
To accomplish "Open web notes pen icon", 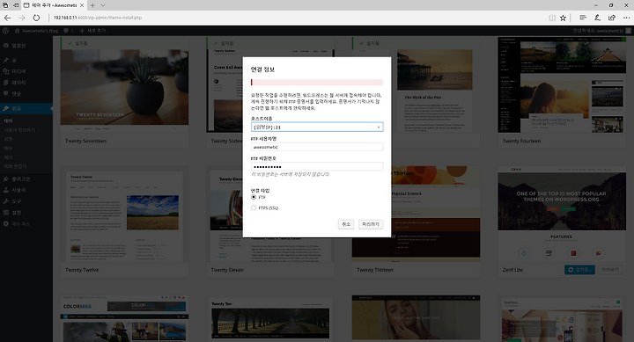I will [x=597, y=18].
